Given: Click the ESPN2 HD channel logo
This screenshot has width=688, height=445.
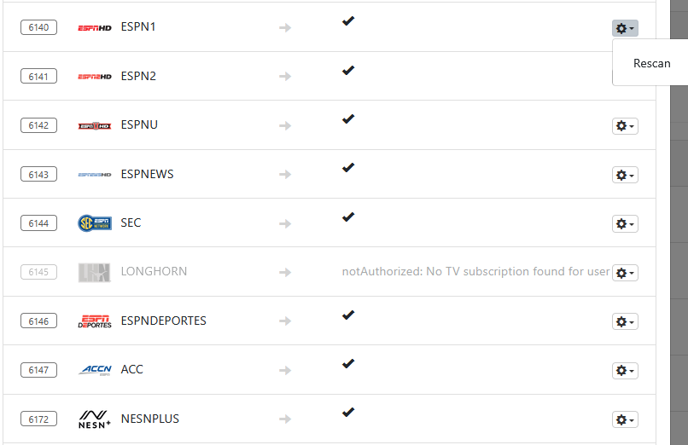Looking at the screenshot, I should (x=95, y=77).
